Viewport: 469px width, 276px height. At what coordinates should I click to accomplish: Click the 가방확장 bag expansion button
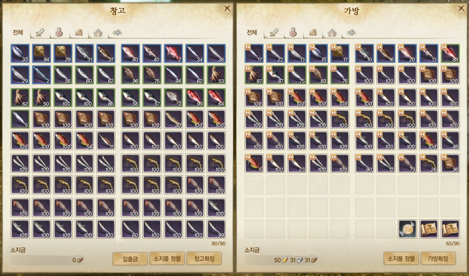[438, 259]
